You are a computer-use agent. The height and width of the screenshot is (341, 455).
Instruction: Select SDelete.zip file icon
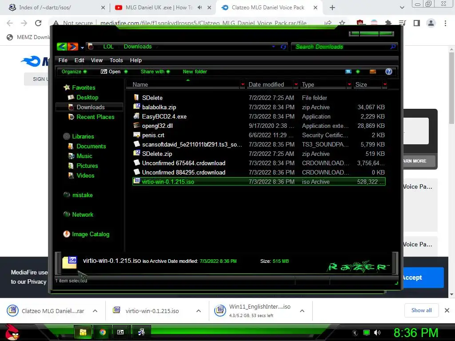click(136, 153)
